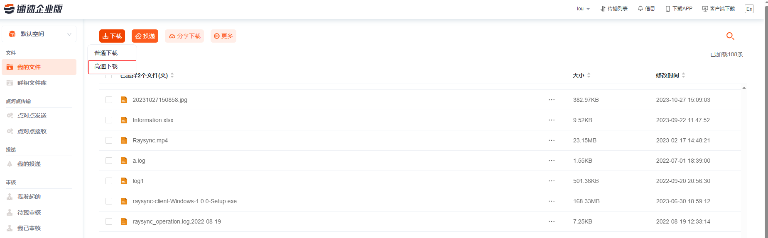Viewport: 768px width, 238px height.
Task: Click the 分享下载 button
Action: [x=184, y=36]
